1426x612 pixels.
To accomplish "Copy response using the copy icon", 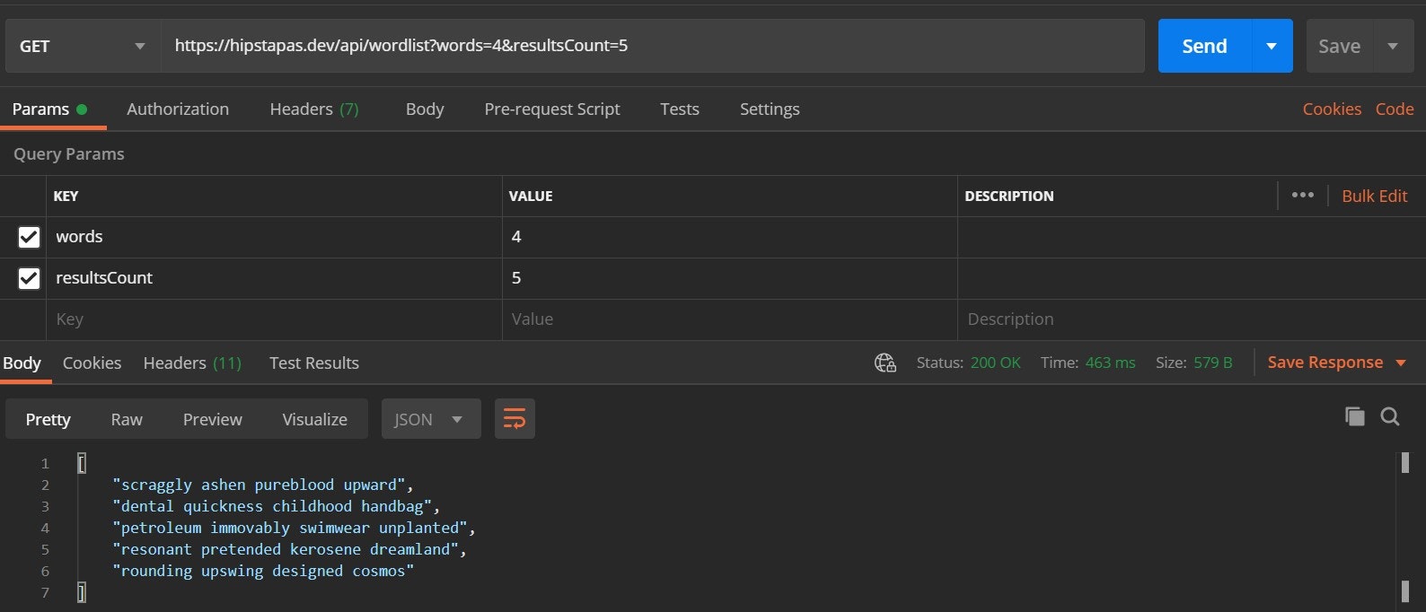I will coord(1354,416).
